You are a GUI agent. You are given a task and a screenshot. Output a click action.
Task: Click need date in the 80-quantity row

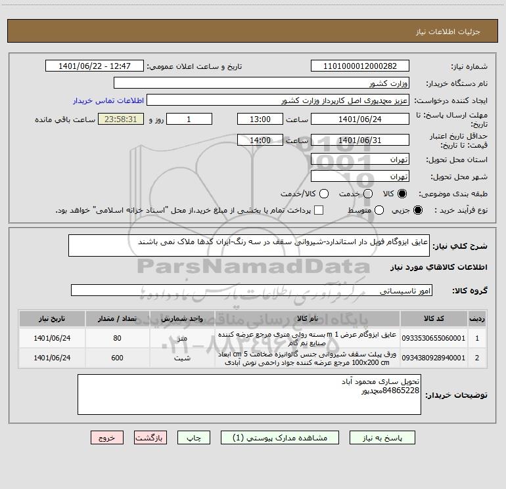(x=52, y=338)
